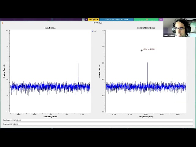
Task: Click the green status bar block
Action: point(146,20)
